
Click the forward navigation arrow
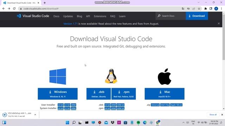point(9,8)
